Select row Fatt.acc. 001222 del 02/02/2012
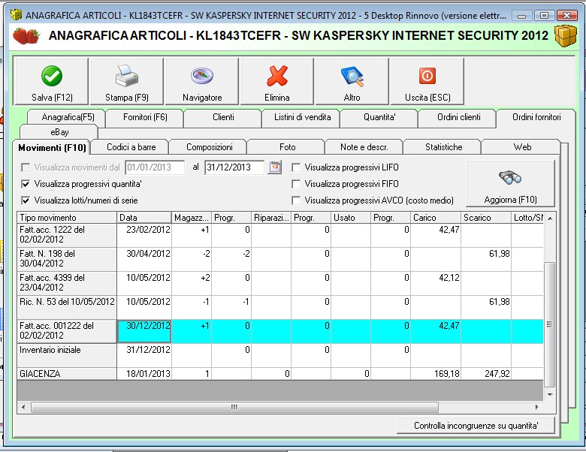This screenshot has height=452, width=586. tap(280, 331)
